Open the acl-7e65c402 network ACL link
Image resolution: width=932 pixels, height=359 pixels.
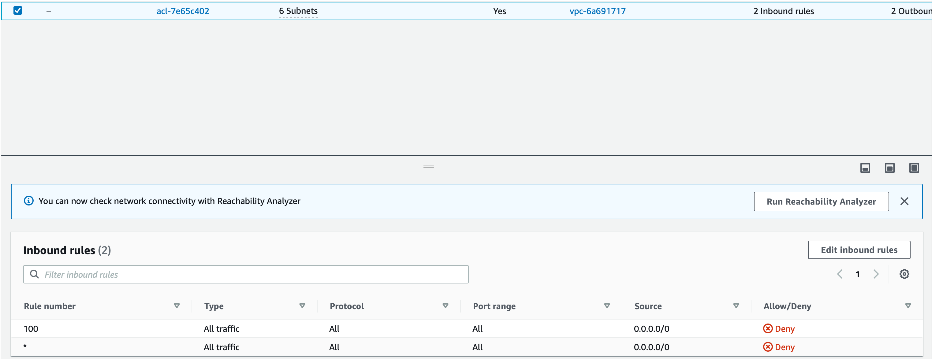point(183,11)
